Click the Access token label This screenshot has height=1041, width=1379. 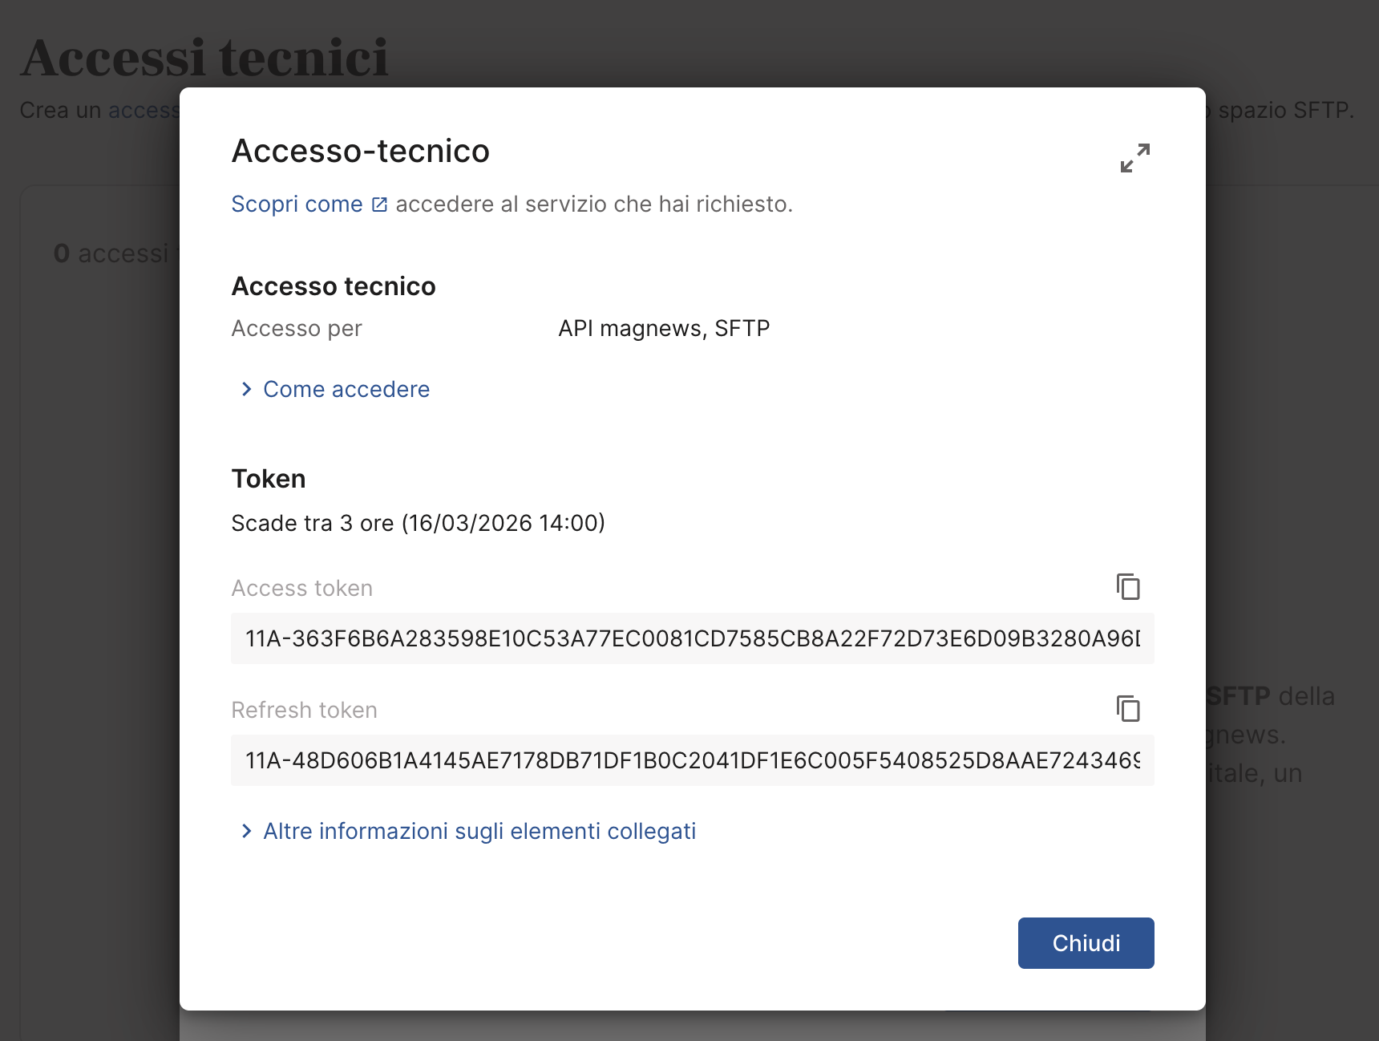[301, 589]
